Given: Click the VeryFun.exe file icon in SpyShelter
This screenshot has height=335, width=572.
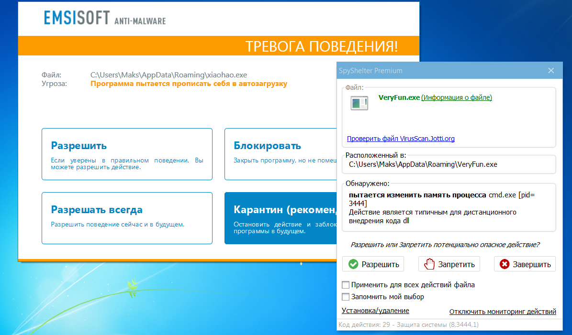Looking at the screenshot, I should tap(359, 103).
